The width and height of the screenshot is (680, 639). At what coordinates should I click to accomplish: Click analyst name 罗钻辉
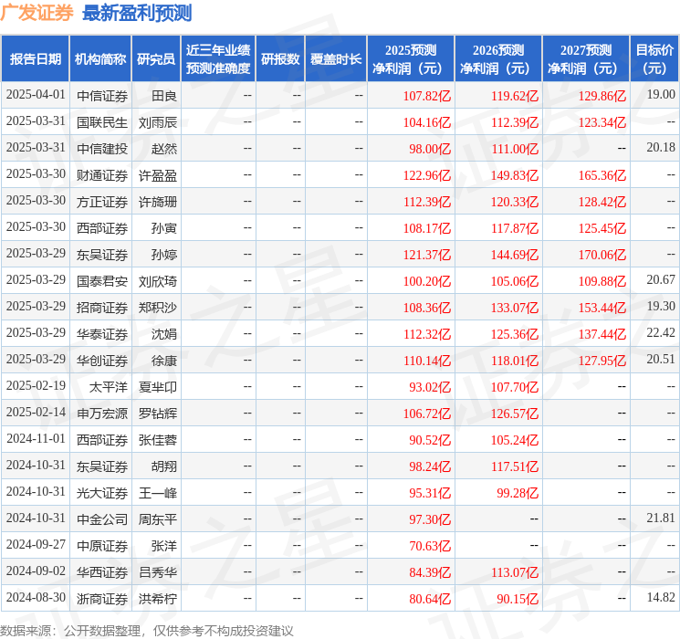click(x=157, y=414)
